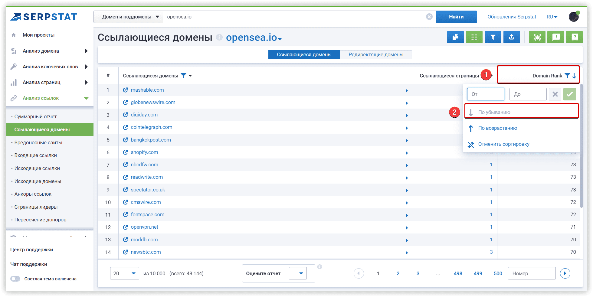Open Чат поддержки link

click(x=29, y=264)
